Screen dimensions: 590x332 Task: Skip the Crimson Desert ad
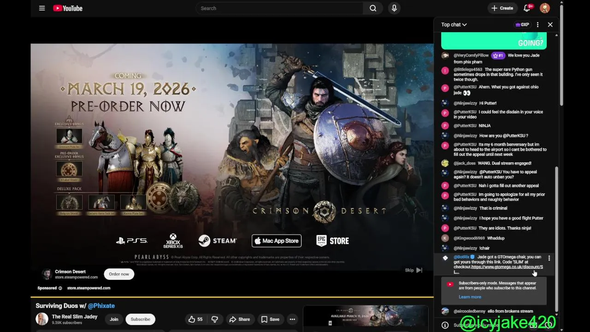(x=414, y=270)
